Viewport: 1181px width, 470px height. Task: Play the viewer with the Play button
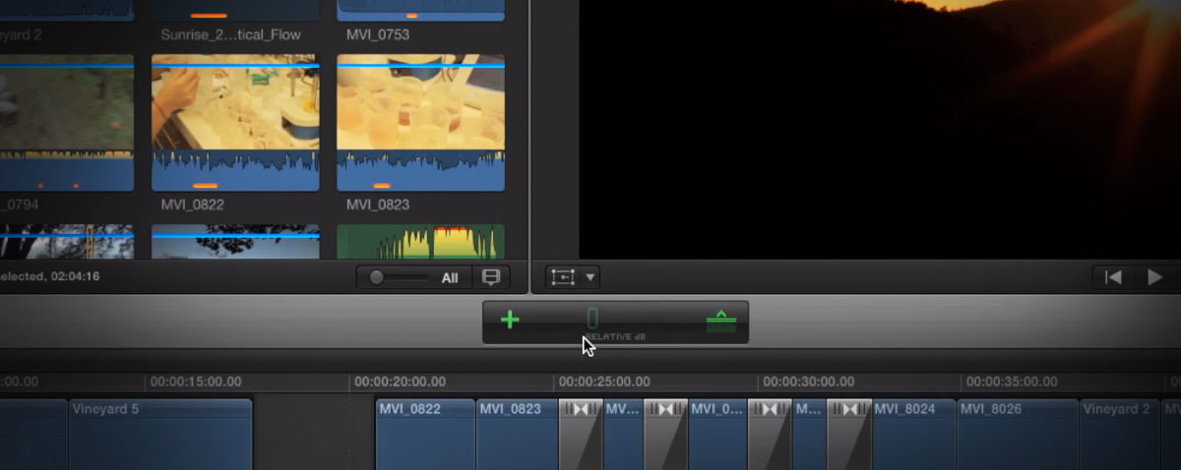[1155, 277]
